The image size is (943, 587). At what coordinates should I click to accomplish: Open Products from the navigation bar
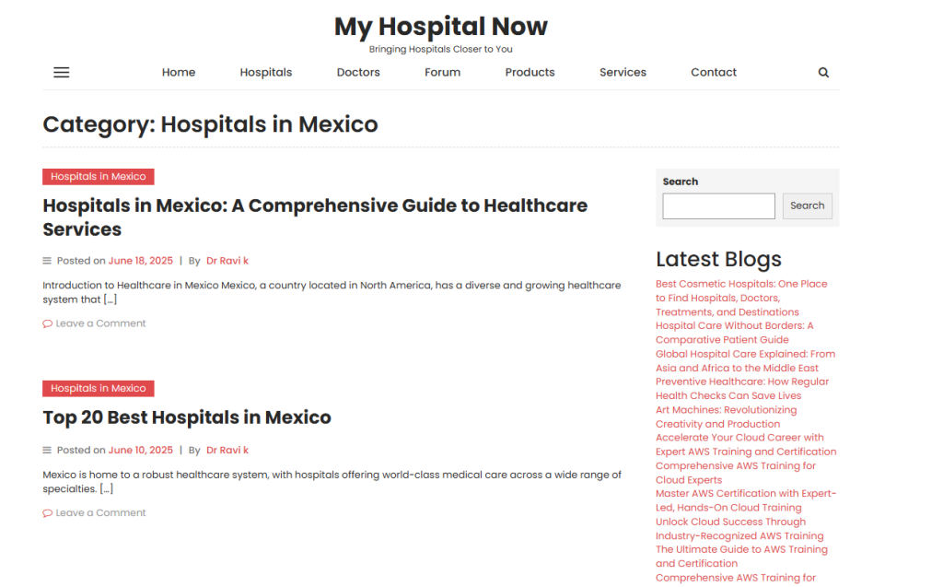[530, 73]
